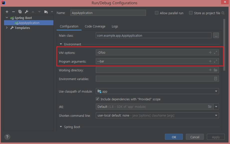Copy the selected configuration
This screenshot has height=144, width=230.
coord(20,12)
